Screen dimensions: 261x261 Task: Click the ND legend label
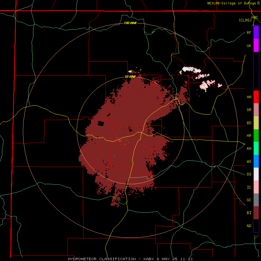click(x=249, y=226)
